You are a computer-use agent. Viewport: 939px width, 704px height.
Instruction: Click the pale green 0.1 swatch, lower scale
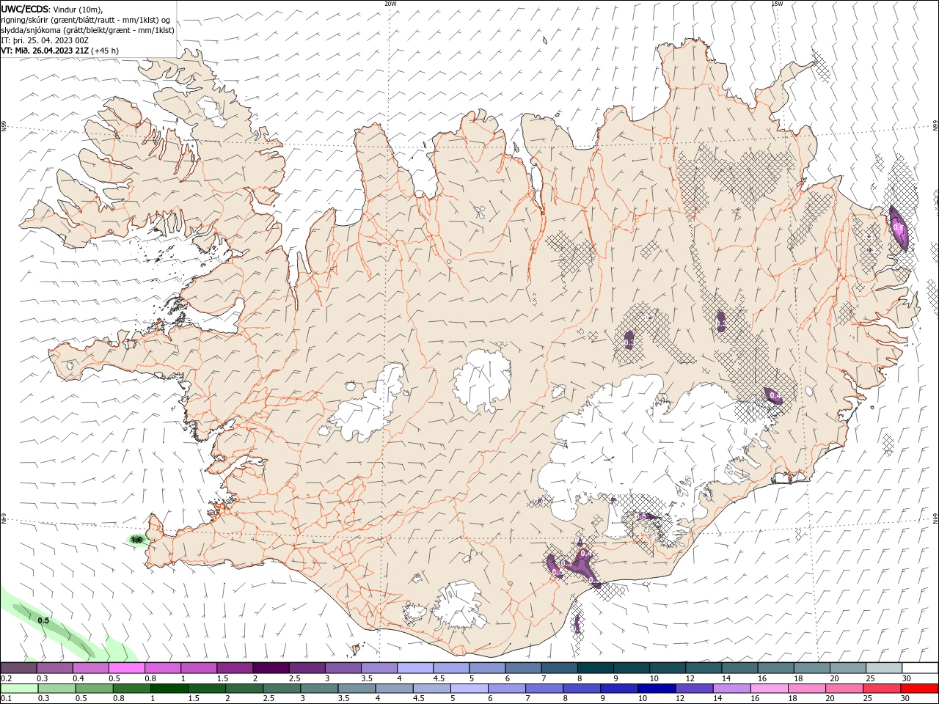tap(19, 689)
